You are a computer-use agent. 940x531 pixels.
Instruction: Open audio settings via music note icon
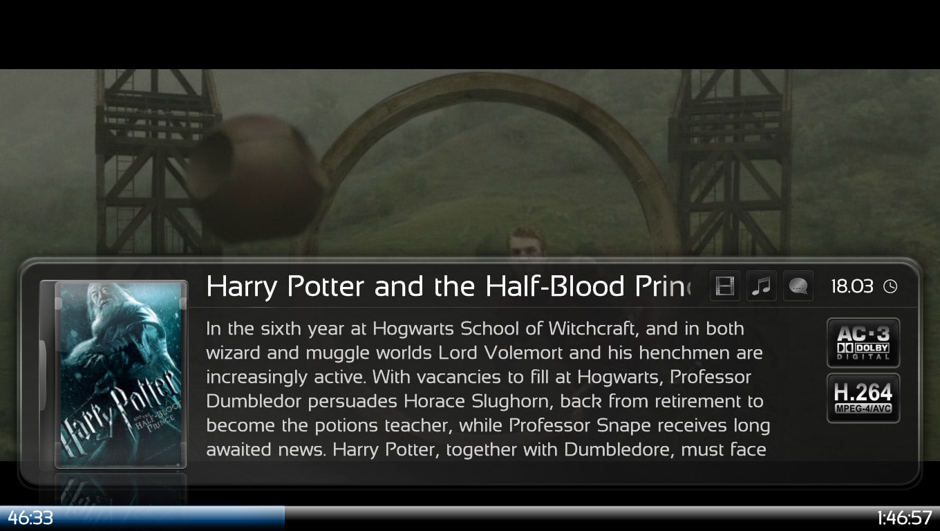coord(761,286)
